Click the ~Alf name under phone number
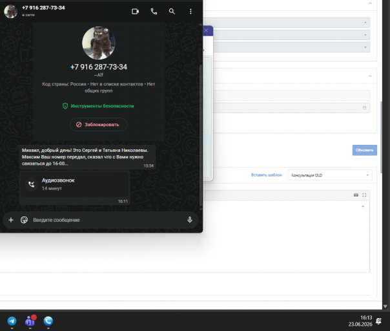Screen dimensions: 390x331 (x=99, y=75)
